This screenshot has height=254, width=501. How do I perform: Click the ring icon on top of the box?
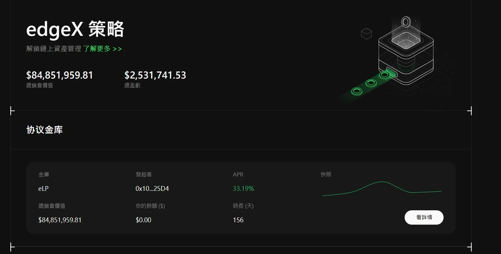(406, 22)
